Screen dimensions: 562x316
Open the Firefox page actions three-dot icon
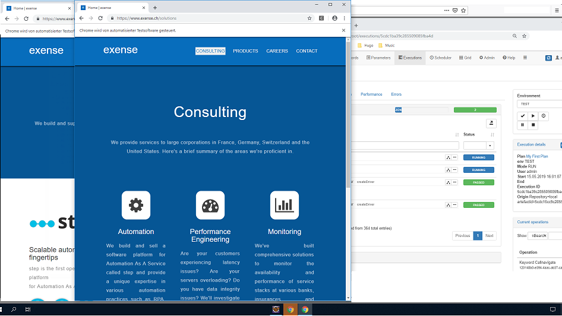[446, 10]
